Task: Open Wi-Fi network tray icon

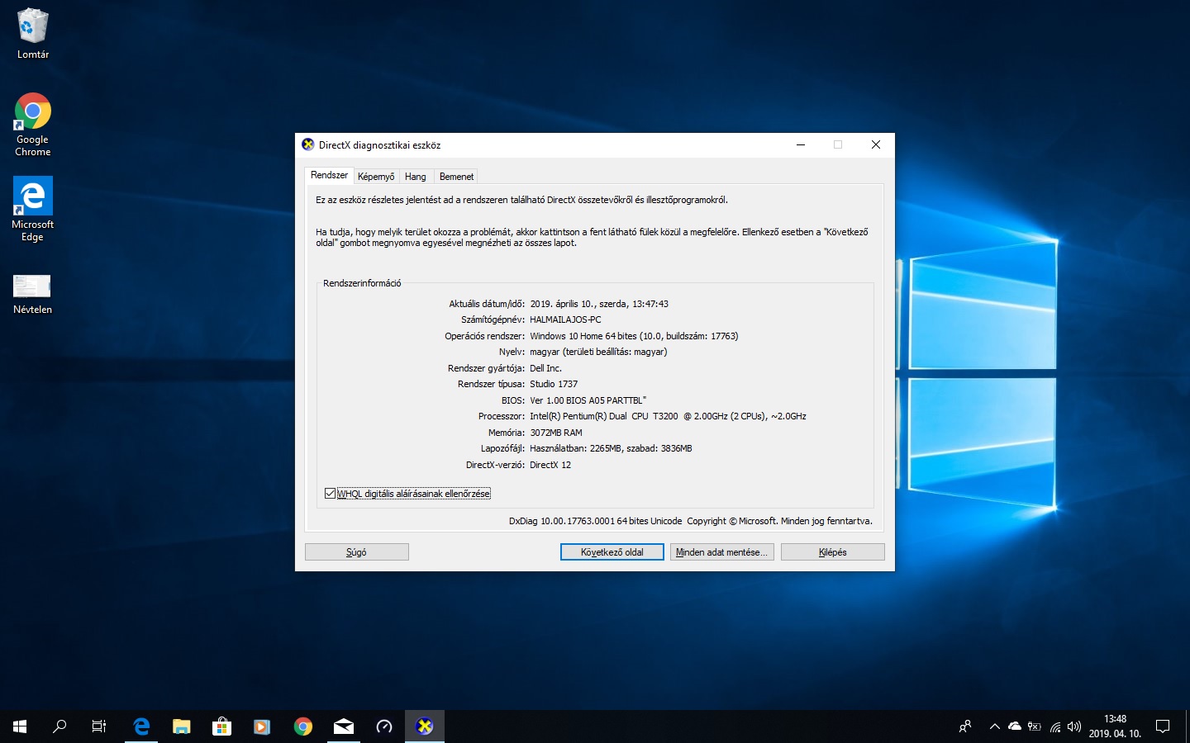Action: 1055,727
